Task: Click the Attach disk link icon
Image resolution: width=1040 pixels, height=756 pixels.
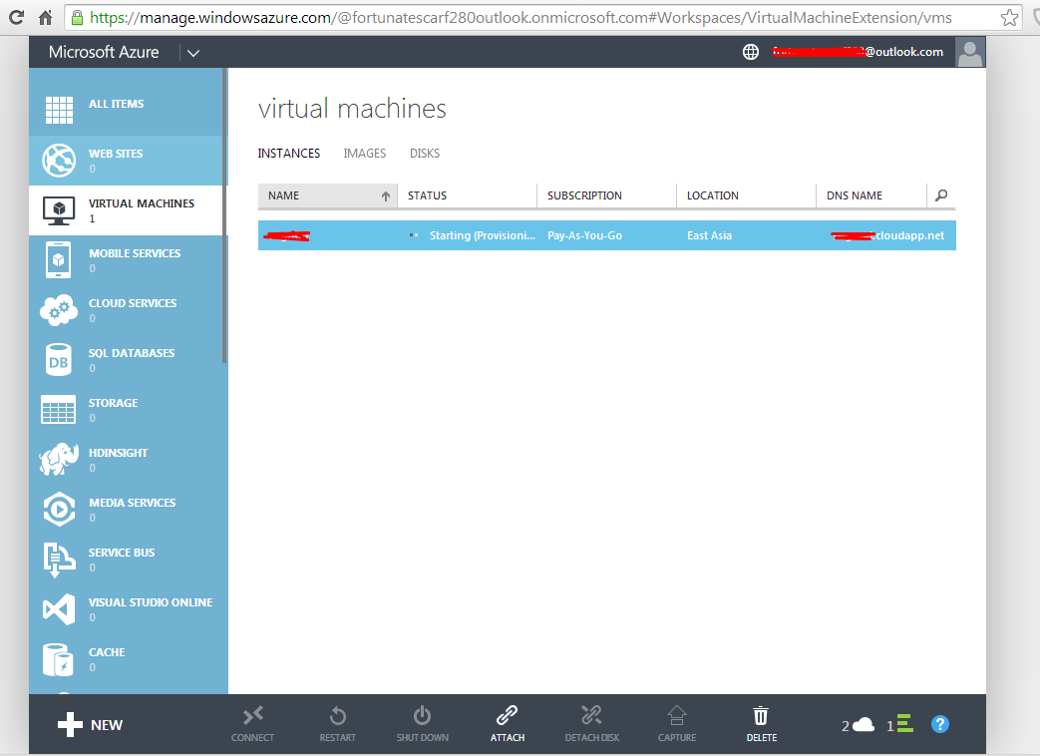Action: pos(508,715)
